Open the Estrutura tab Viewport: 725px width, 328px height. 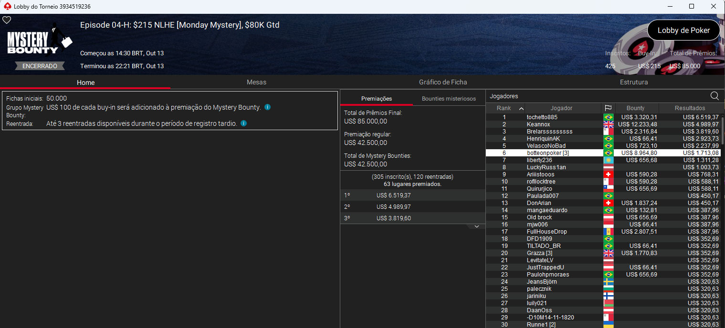click(x=633, y=82)
